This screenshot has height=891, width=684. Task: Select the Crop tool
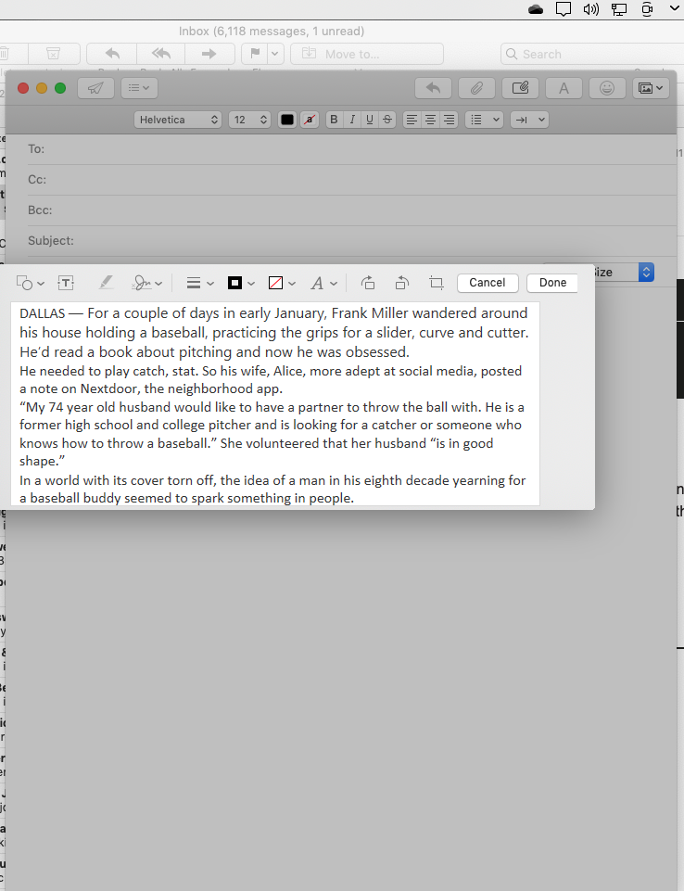(437, 283)
